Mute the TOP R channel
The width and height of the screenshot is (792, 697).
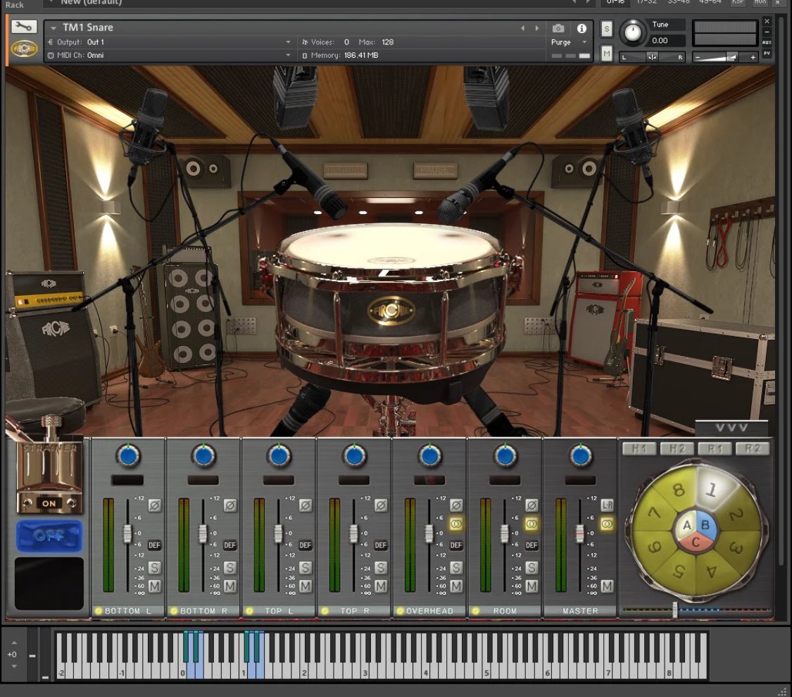click(x=381, y=586)
